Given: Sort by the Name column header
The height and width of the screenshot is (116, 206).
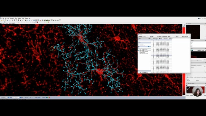Looking at the screenshot, I should tap(164, 40).
